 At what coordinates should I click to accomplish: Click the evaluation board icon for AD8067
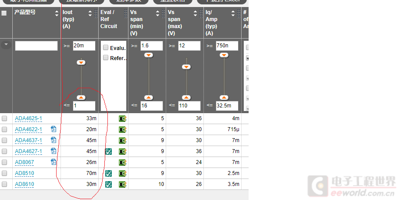click(122, 162)
